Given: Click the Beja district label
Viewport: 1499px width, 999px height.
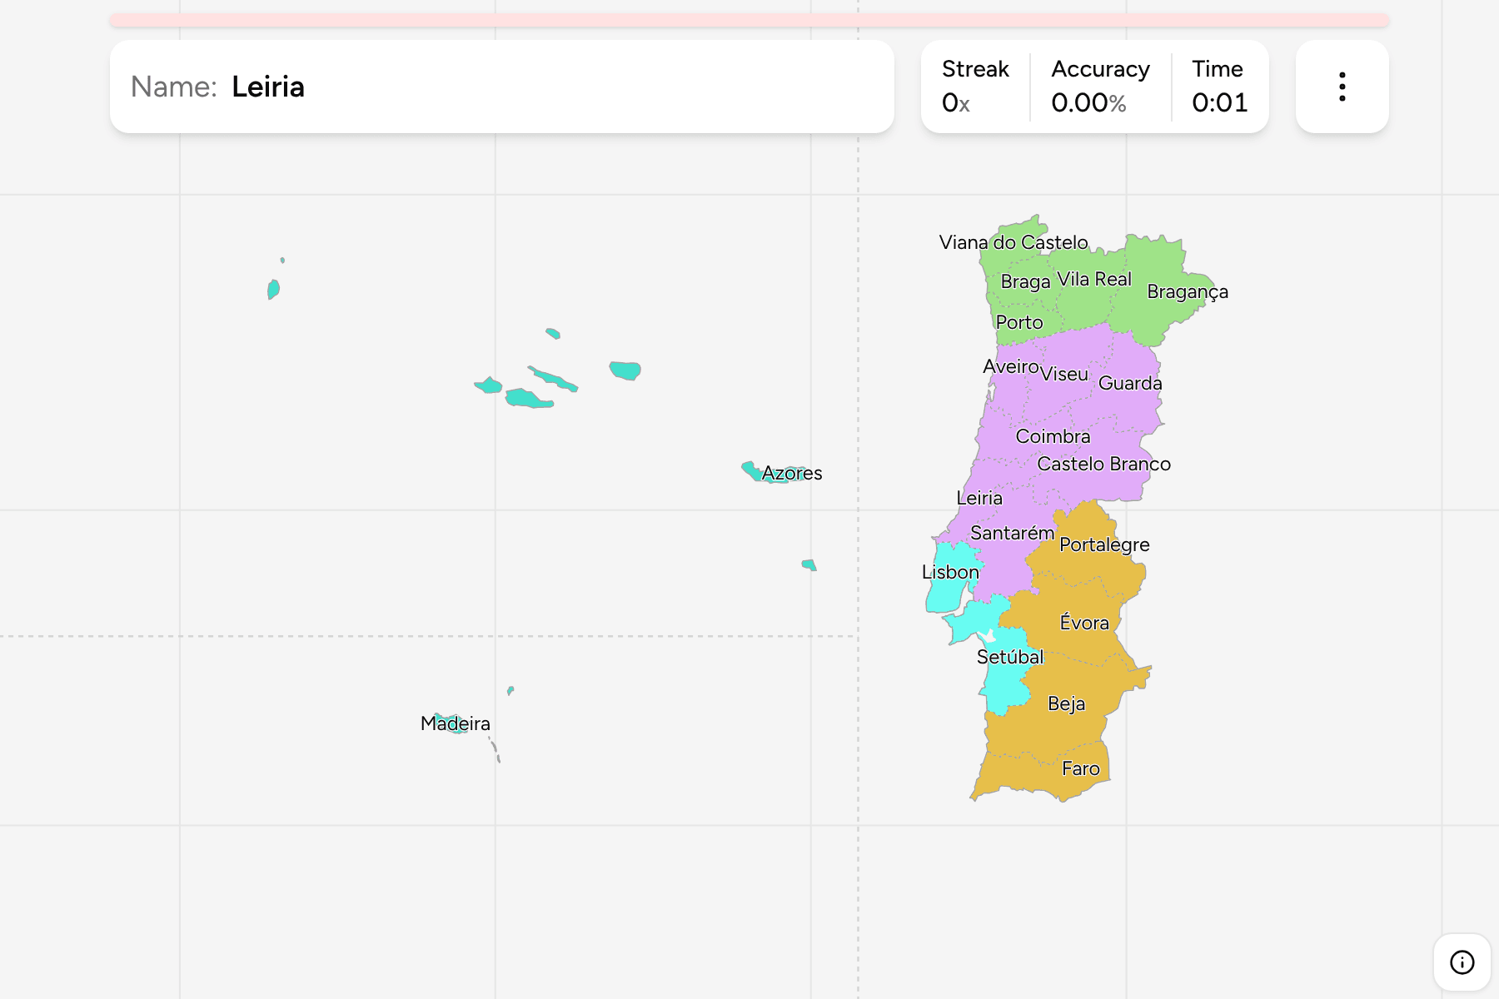Looking at the screenshot, I should [1066, 703].
